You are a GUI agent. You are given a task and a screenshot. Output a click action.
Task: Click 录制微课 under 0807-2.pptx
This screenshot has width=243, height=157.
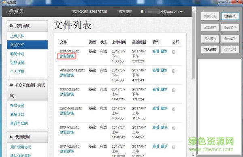pyautogui.click(x=67, y=94)
